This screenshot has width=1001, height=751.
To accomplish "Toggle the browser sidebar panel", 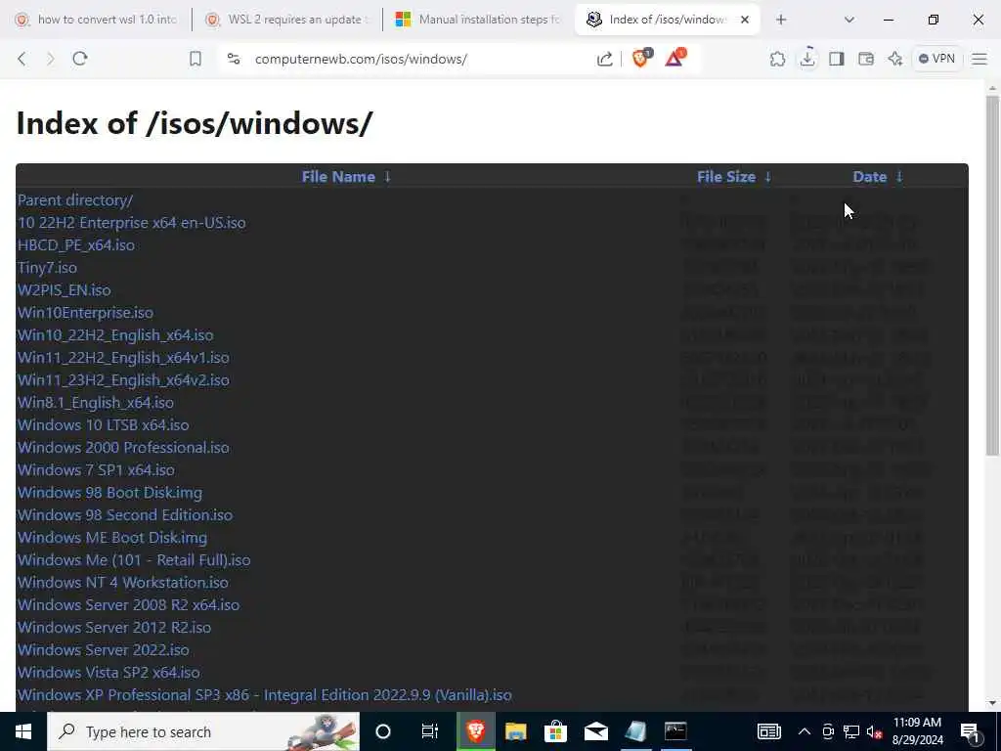I will (837, 59).
